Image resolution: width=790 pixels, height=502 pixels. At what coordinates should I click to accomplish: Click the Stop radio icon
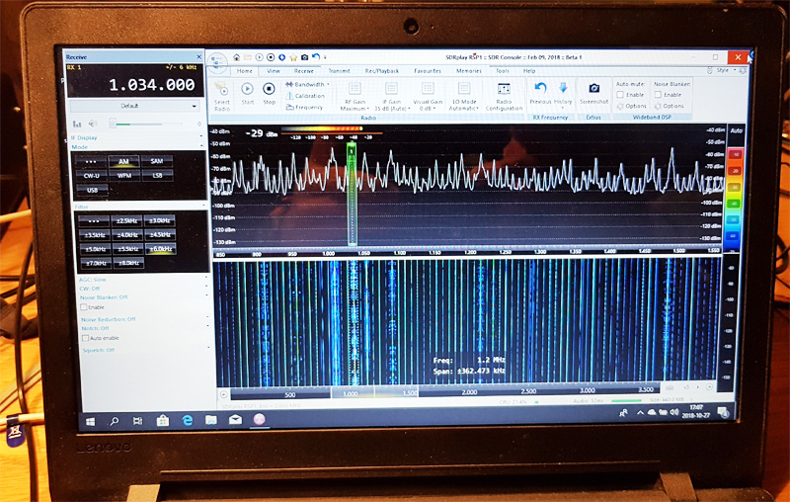pyautogui.click(x=269, y=89)
